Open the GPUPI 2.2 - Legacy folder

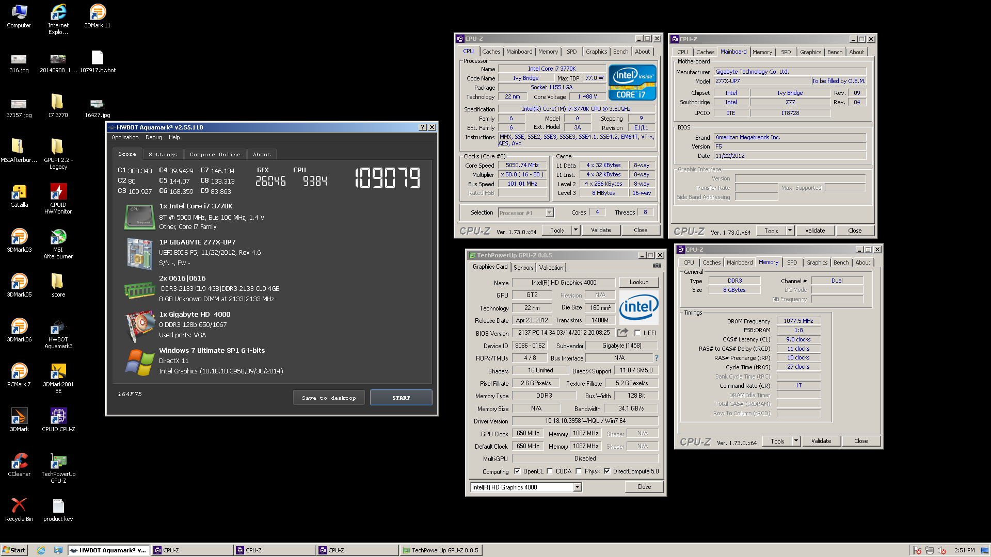coord(58,154)
